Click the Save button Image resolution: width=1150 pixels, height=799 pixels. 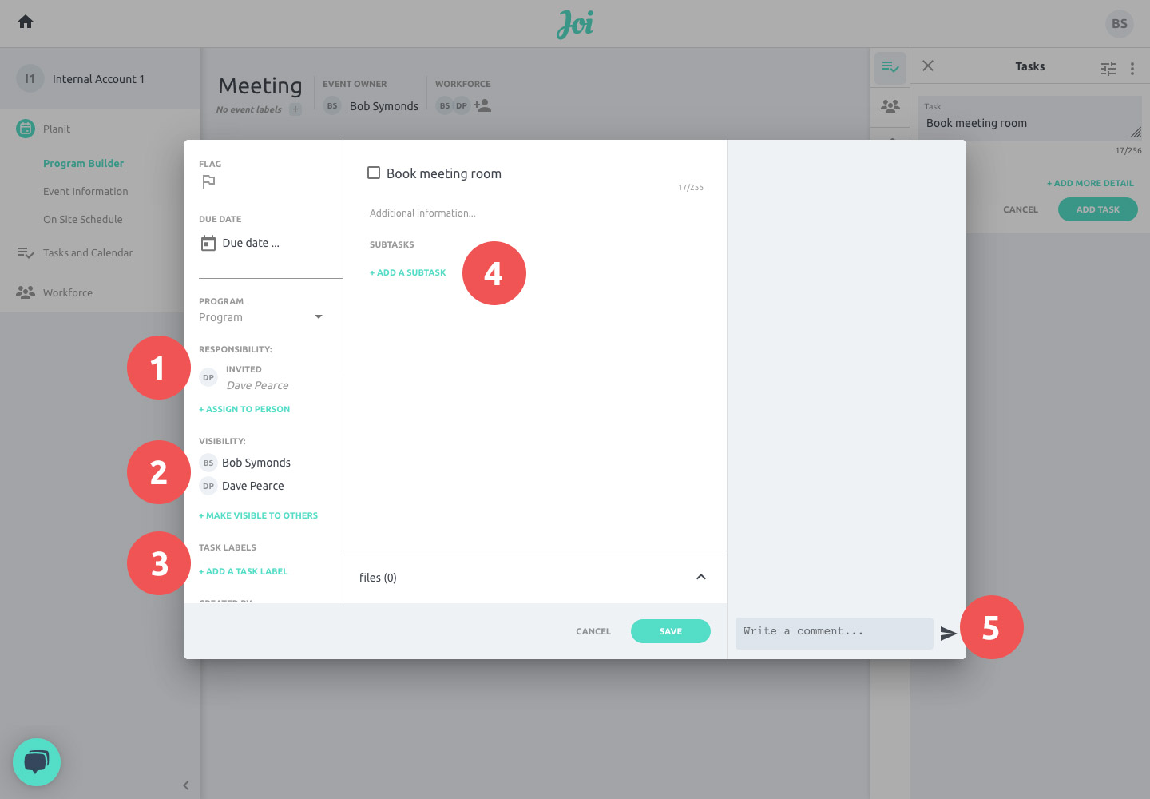670,631
